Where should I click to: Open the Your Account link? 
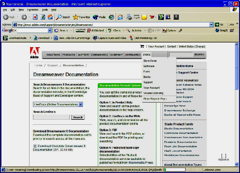pos(156,46)
